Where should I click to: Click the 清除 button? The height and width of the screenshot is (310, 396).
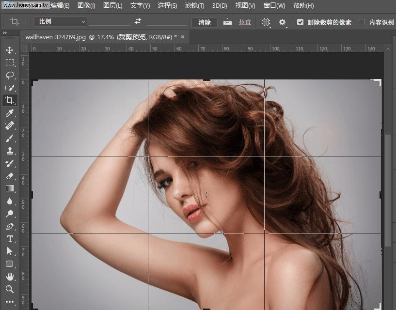tap(205, 22)
